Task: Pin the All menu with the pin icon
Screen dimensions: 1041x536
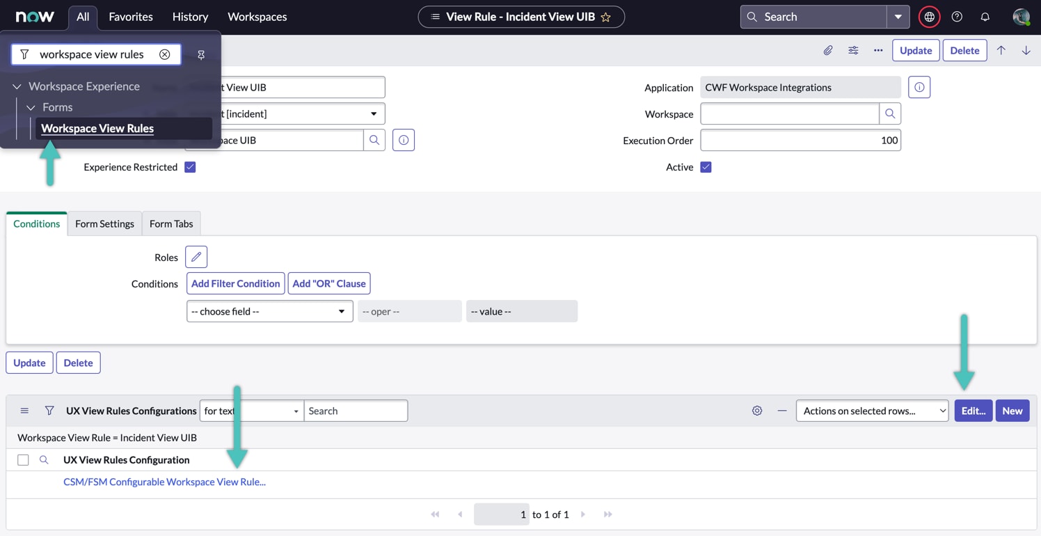Action: coord(201,54)
